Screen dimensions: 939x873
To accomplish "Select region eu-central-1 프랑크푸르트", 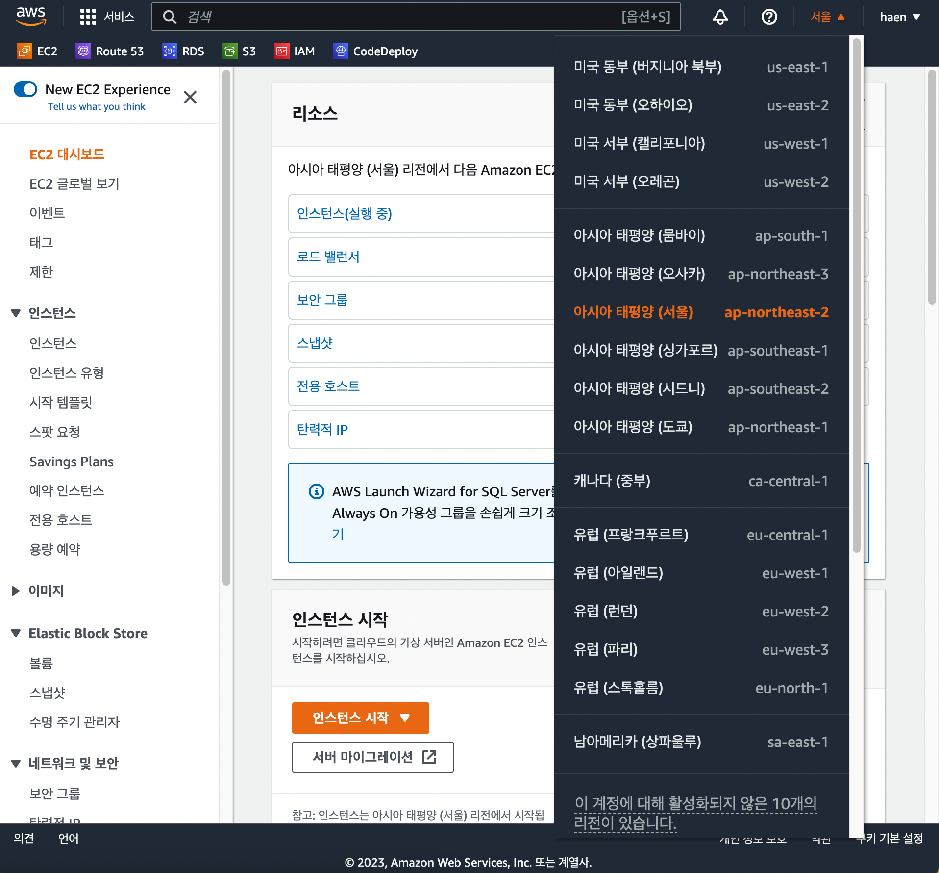I will coord(701,535).
